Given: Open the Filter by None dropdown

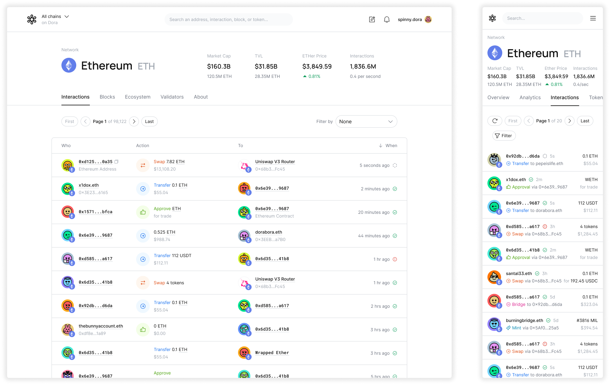Looking at the screenshot, I should (x=366, y=121).
